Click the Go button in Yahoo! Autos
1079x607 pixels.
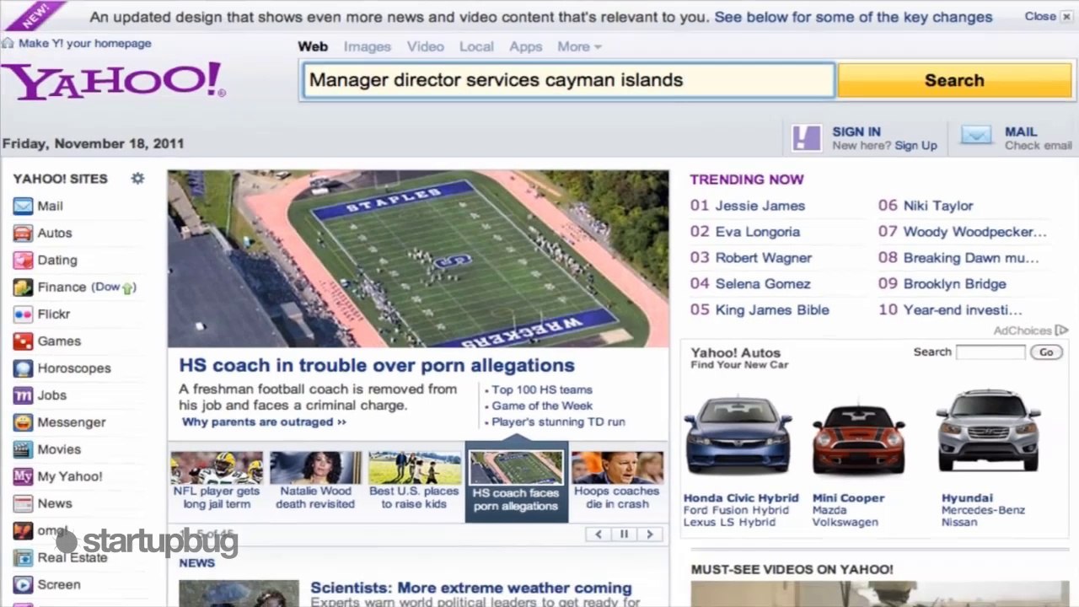tap(1046, 352)
